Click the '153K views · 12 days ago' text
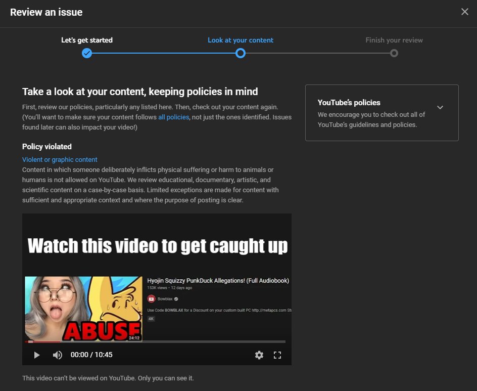This screenshot has width=477, height=391. pos(169,288)
